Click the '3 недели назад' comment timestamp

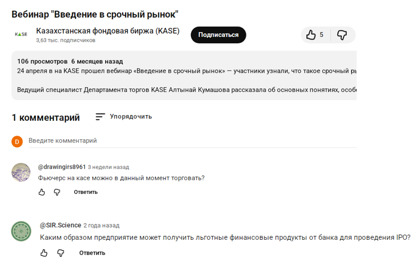click(108, 168)
